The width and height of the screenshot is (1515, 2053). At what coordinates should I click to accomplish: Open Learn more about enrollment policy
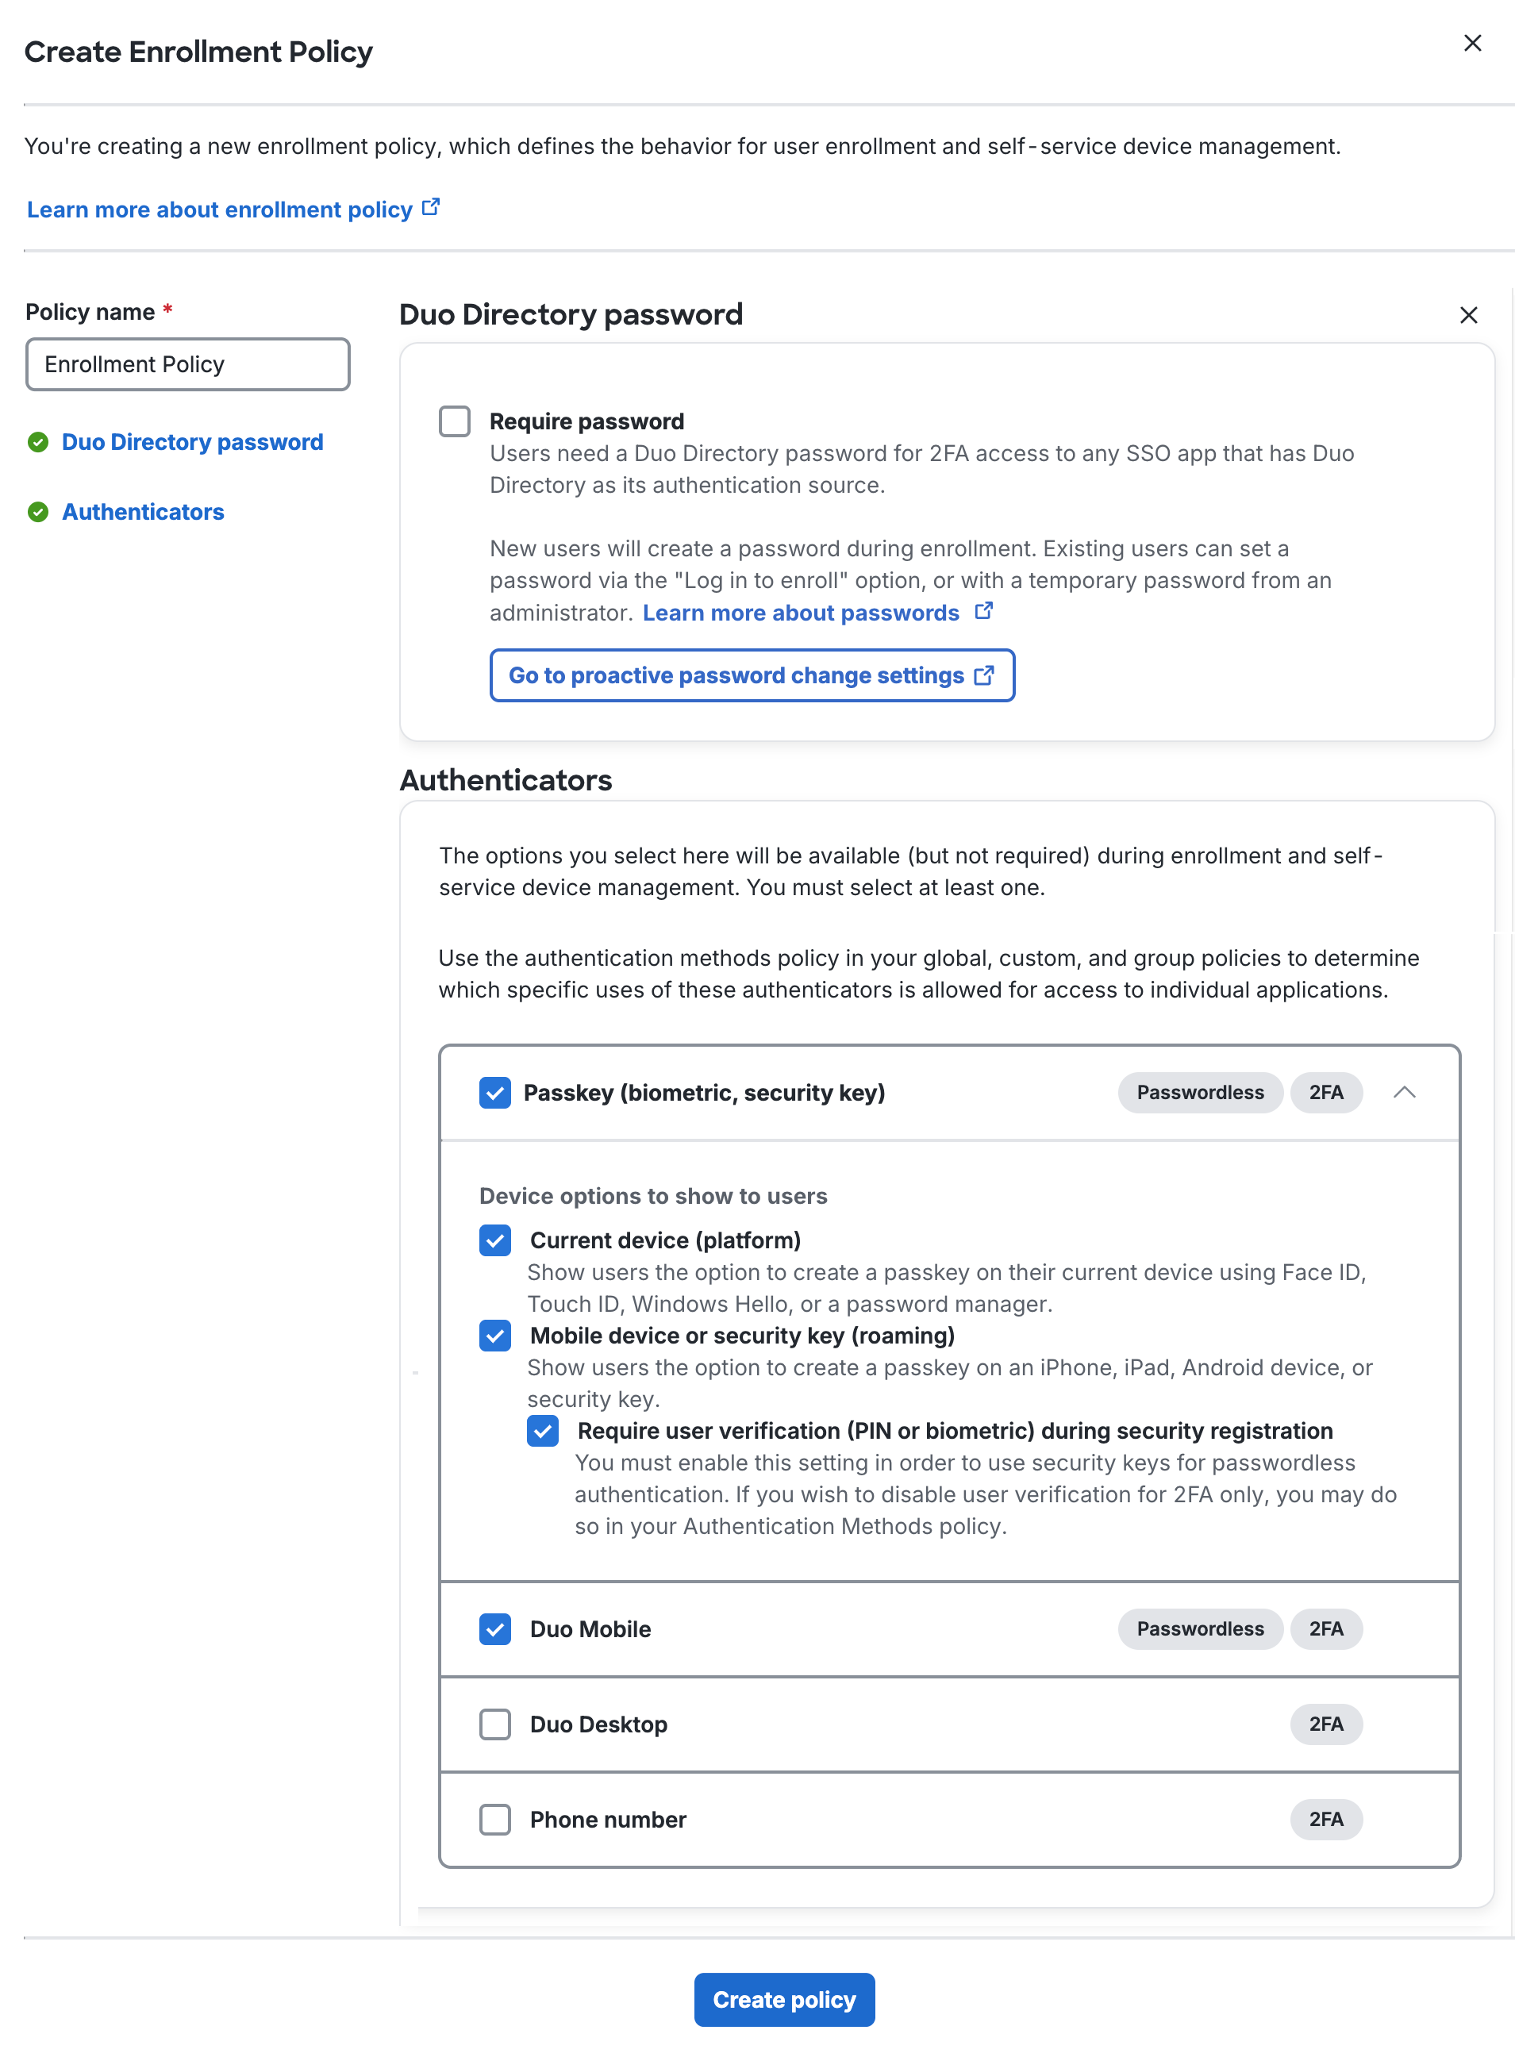[x=218, y=209]
